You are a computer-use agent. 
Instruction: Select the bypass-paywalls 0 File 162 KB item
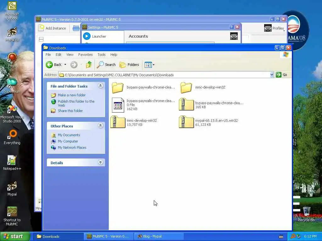pos(118,105)
